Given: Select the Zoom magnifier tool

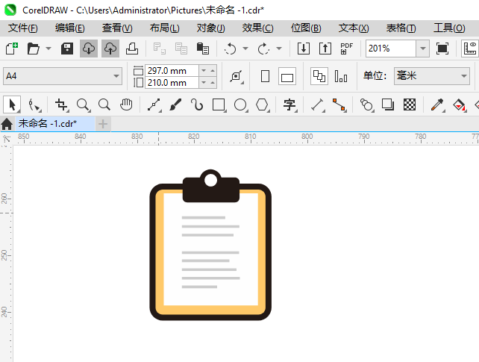Looking at the screenshot, I should tap(83, 104).
